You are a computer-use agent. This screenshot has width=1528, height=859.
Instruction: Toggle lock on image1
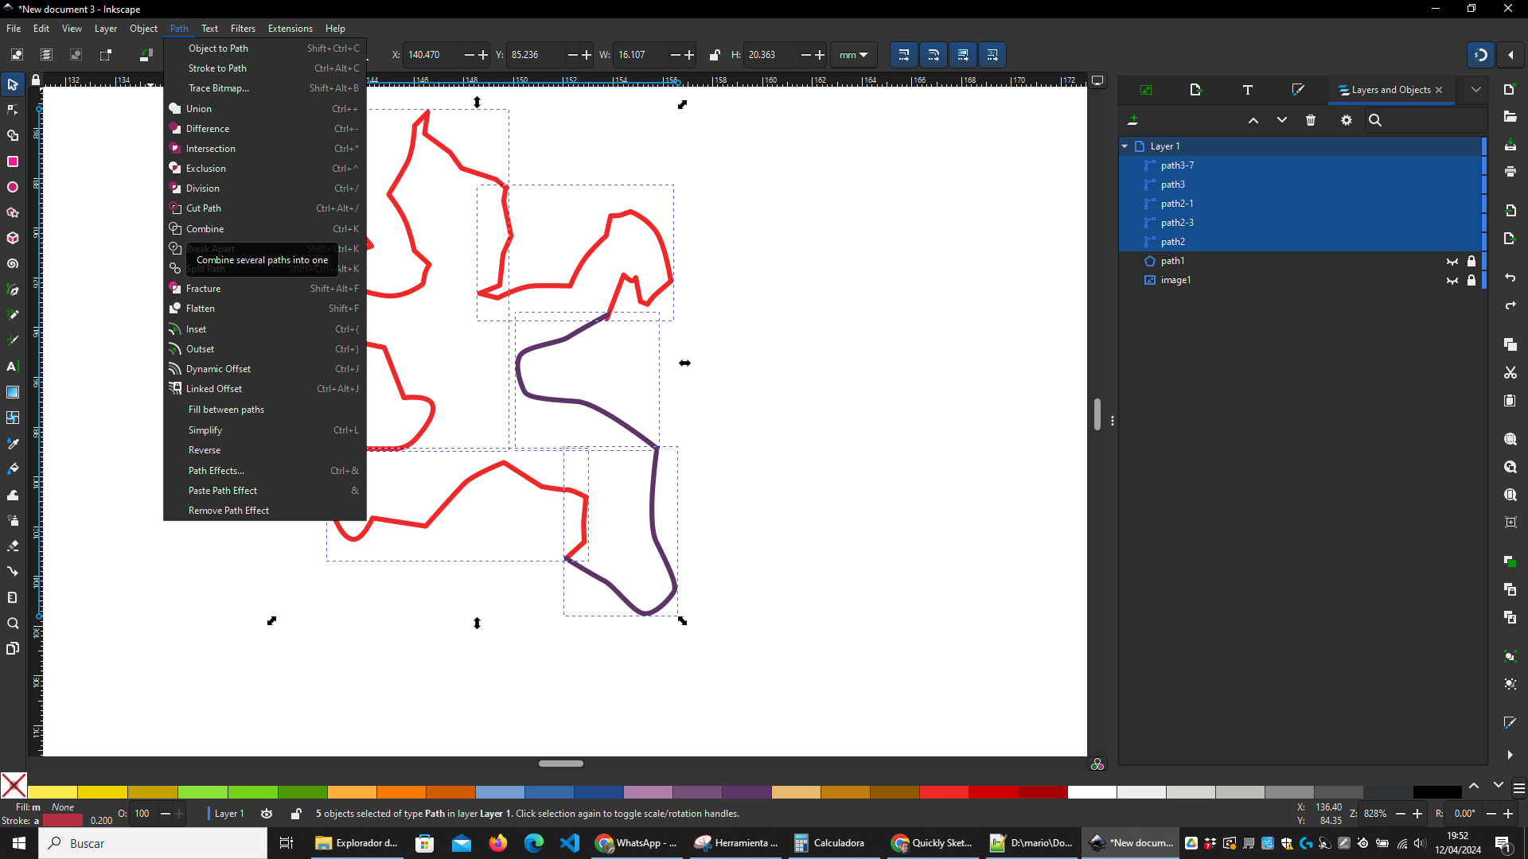pos(1471,280)
